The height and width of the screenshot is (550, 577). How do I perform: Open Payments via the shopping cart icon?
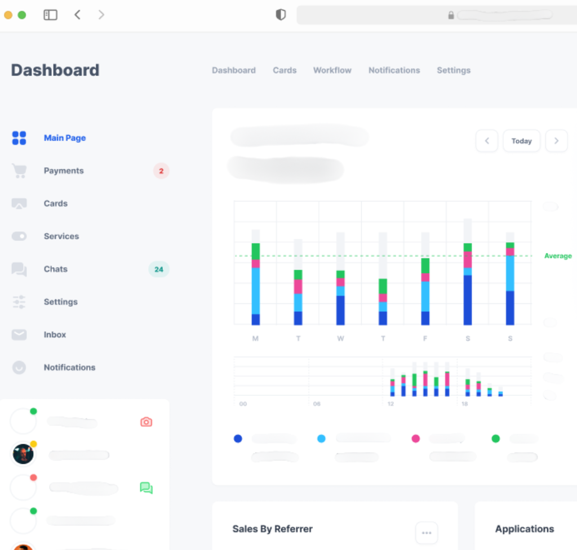[19, 171]
